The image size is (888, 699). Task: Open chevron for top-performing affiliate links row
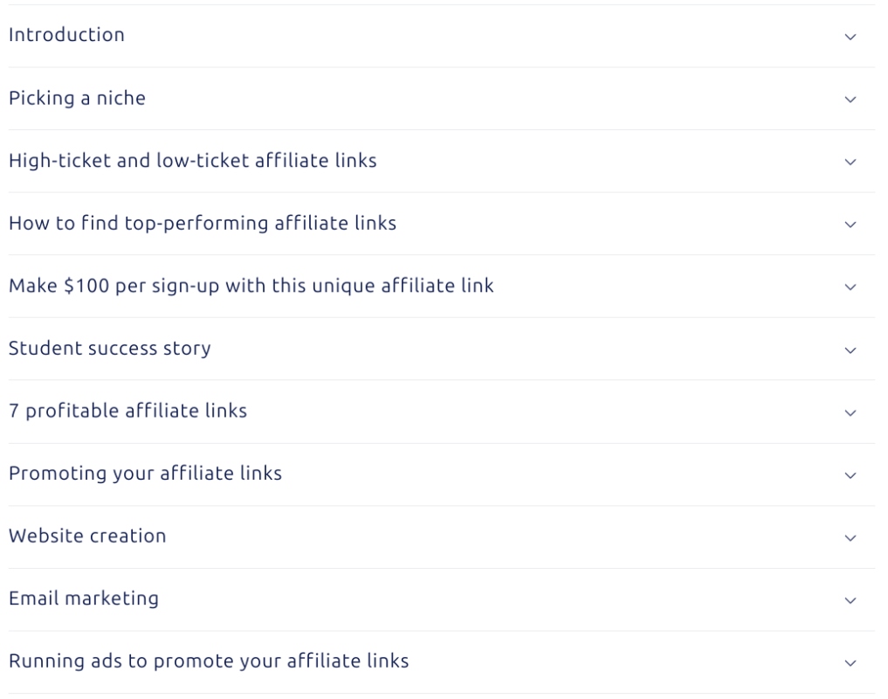pos(850,225)
